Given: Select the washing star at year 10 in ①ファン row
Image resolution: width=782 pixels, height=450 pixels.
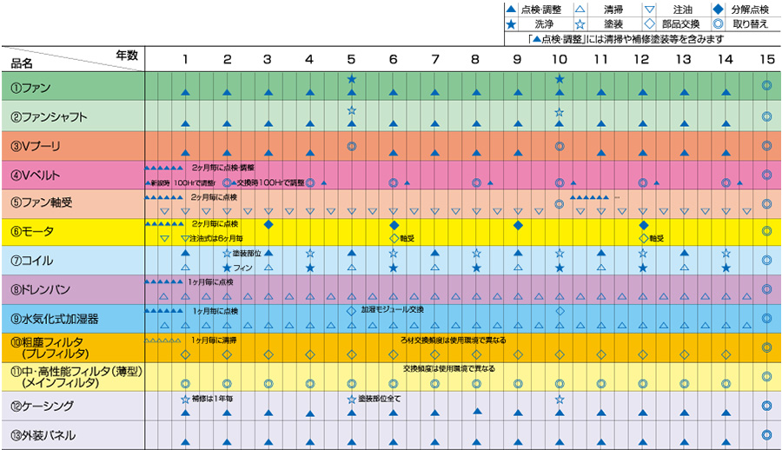Looking at the screenshot, I should pos(560,79).
